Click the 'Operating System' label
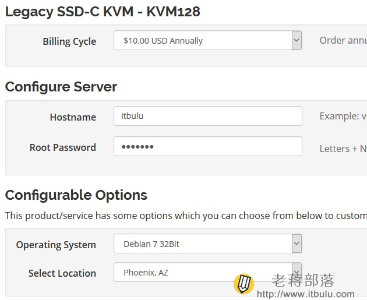Screen dimensions: 367x300 [56, 245]
